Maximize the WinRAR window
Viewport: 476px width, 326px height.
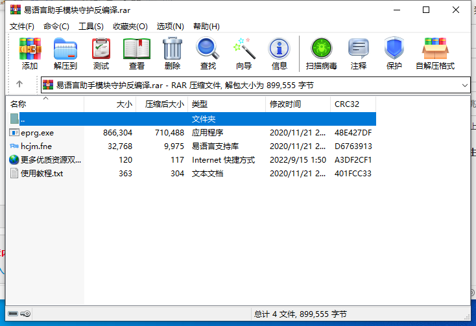pyautogui.click(x=426, y=10)
